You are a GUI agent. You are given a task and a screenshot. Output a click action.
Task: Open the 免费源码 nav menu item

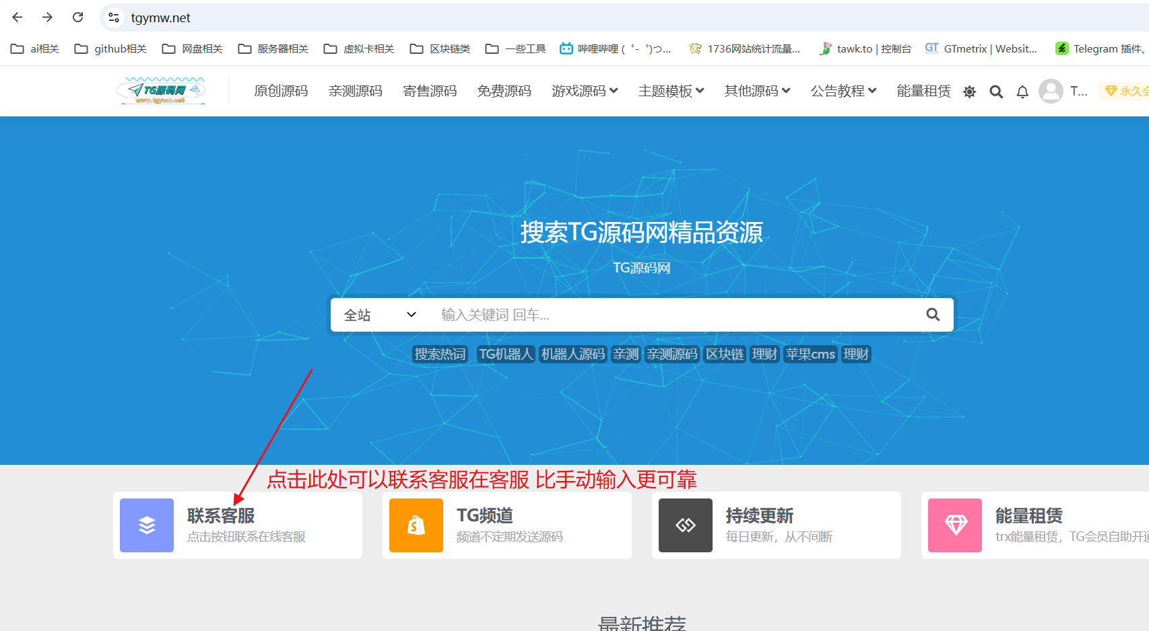pyautogui.click(x=504, y=91)
